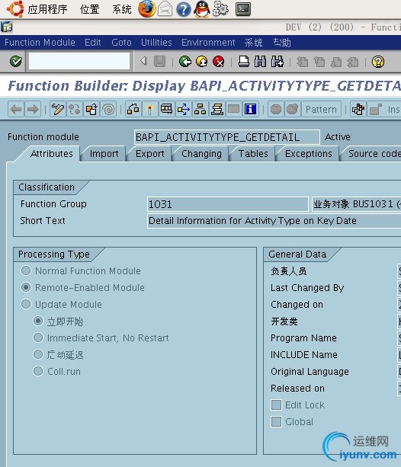Click the Short Text field

click(x=274, y=221)
